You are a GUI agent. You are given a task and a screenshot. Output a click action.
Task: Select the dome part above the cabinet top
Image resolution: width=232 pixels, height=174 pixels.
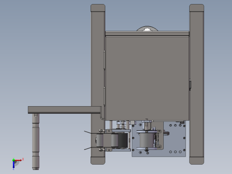click(147, 29)
